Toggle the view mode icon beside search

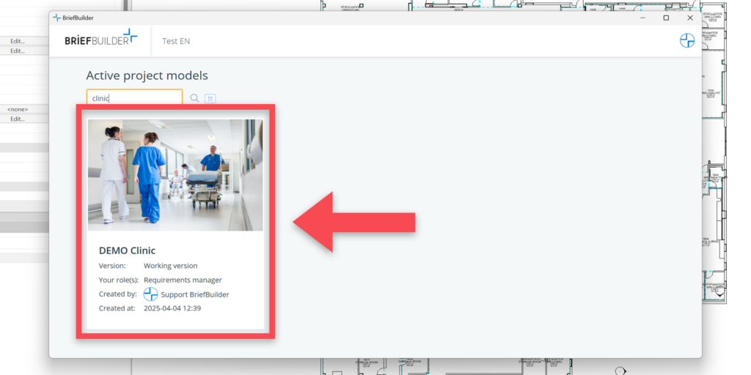(210, 98)
